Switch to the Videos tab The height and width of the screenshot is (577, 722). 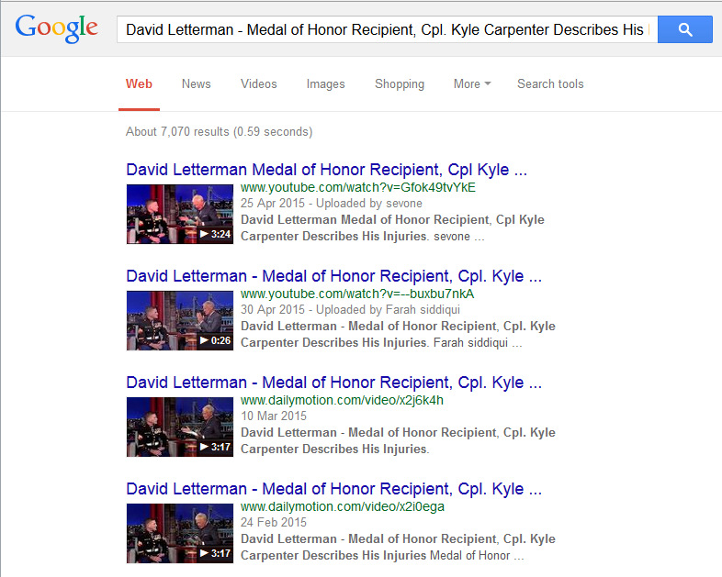(259, 83)
